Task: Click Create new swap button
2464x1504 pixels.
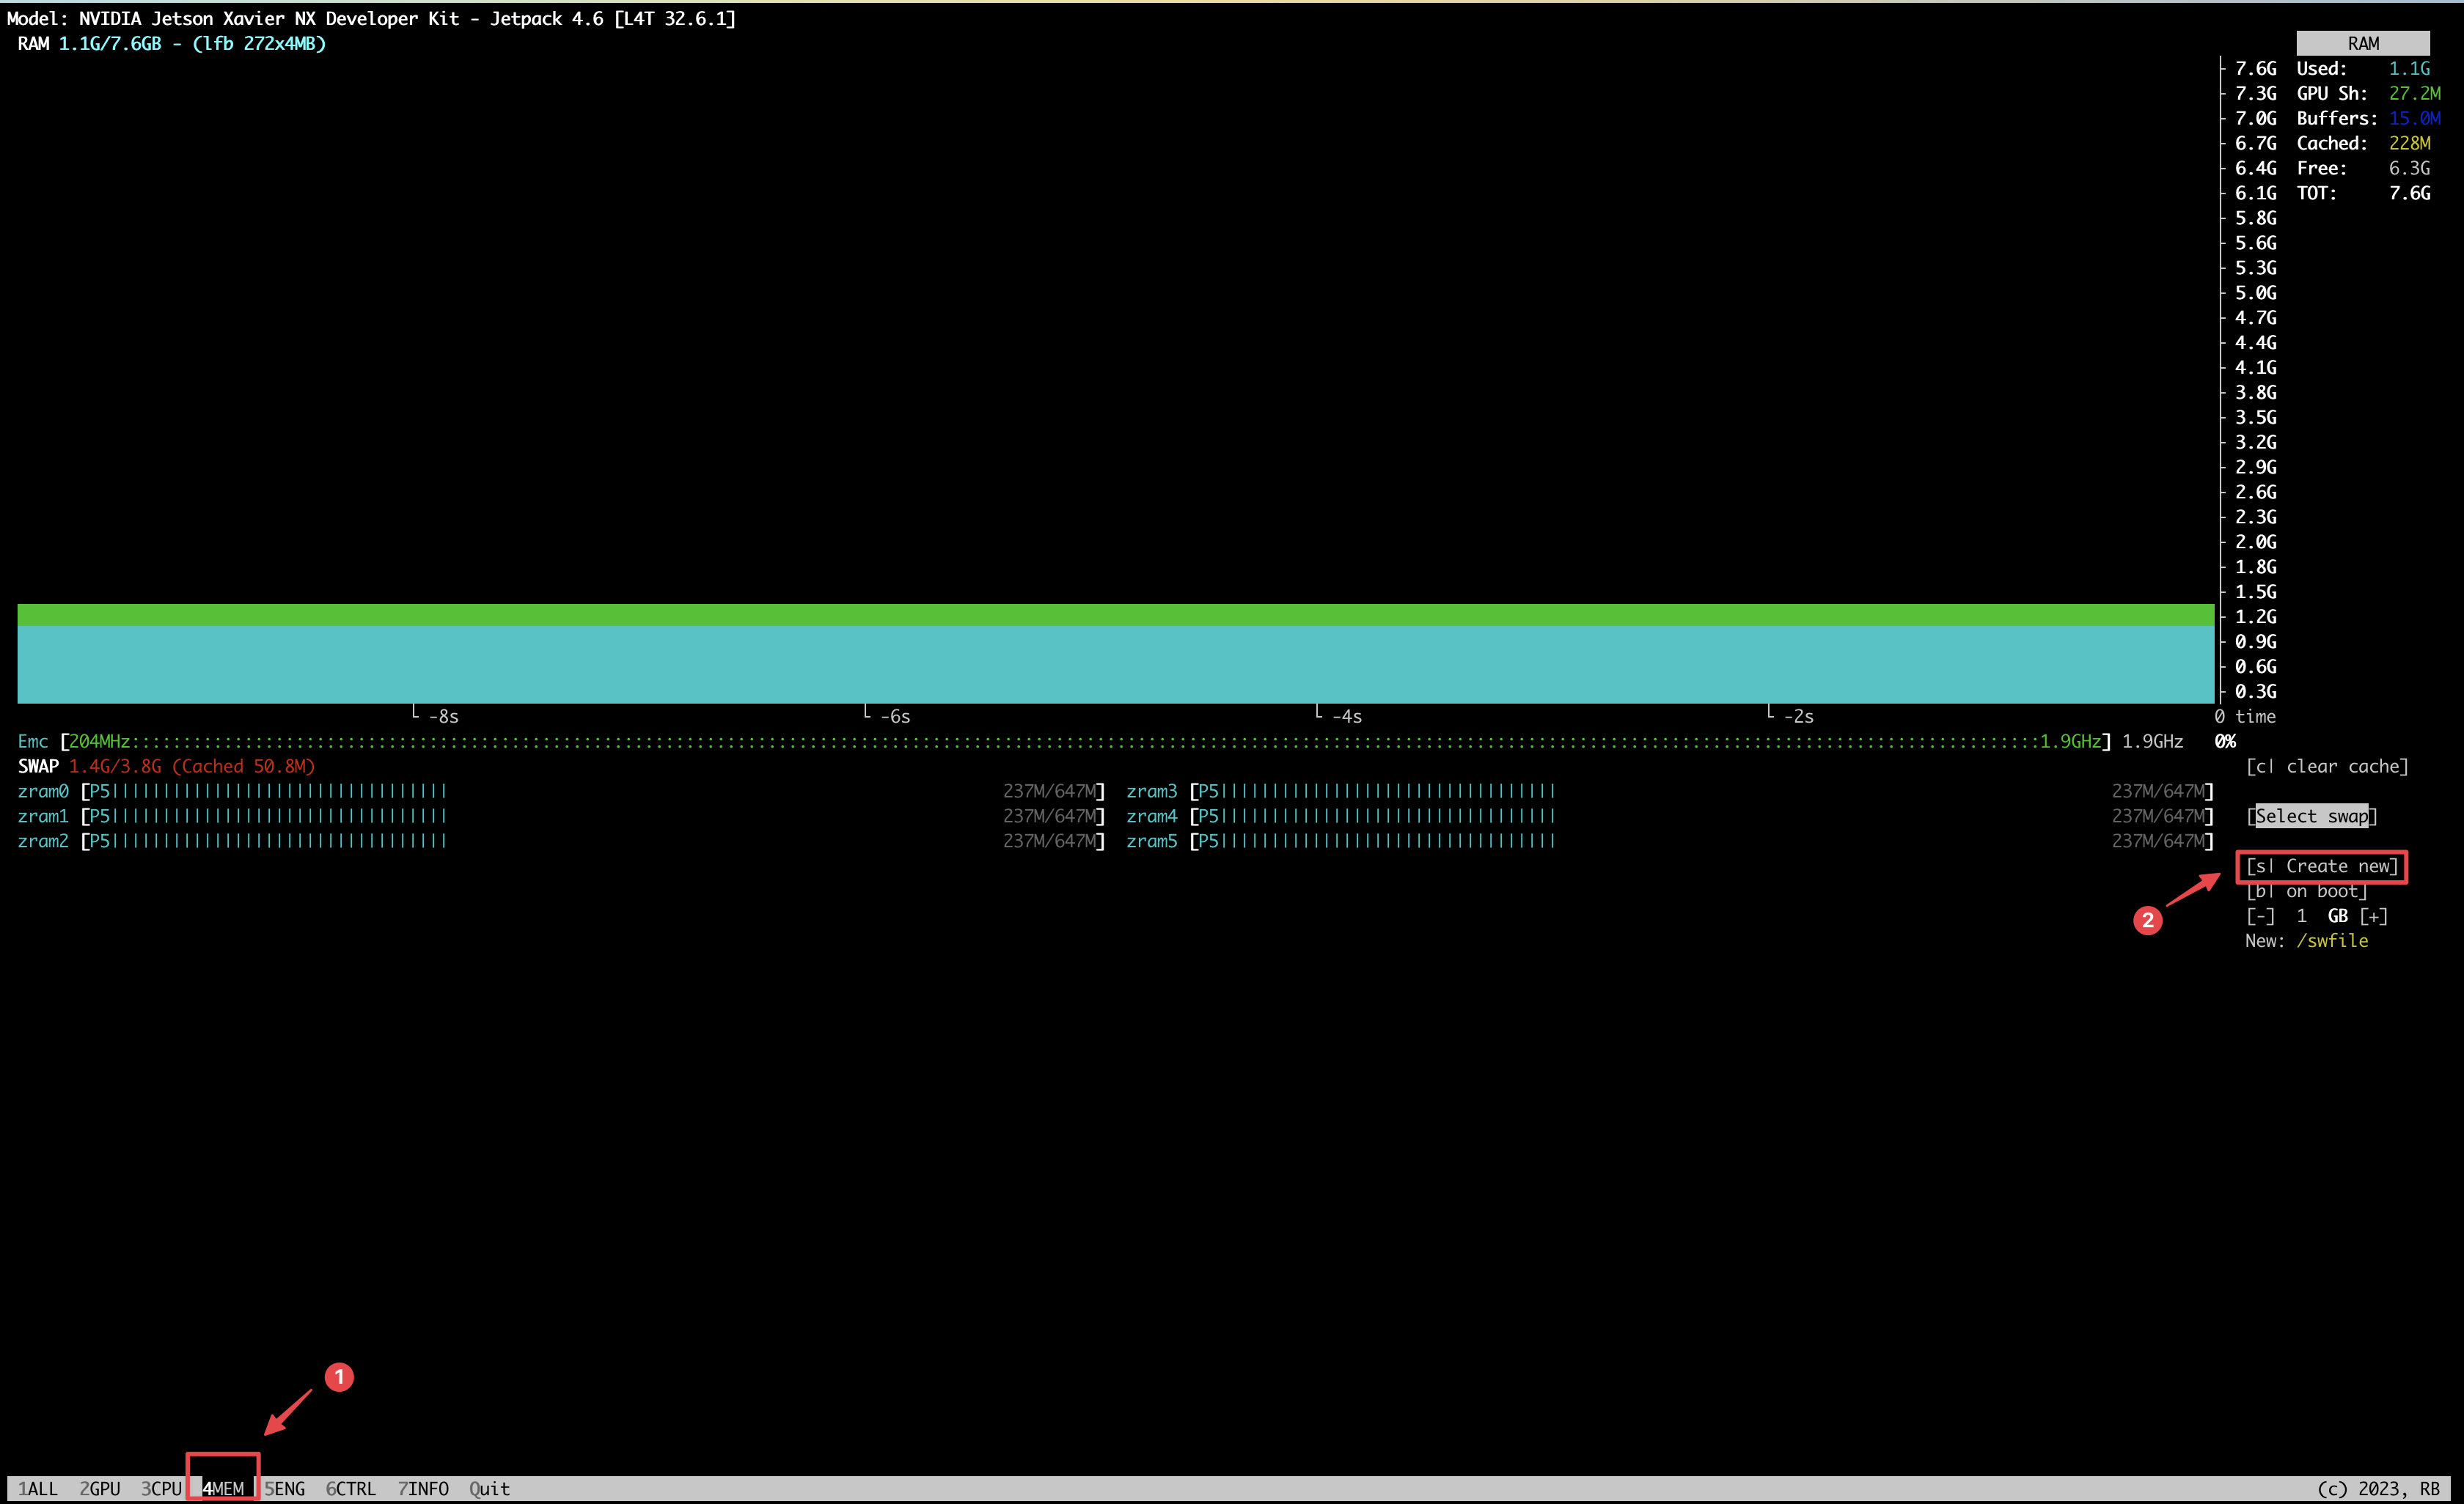Action: click(x=2322, y=866)
